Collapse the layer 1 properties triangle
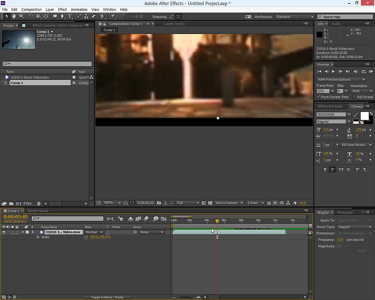 [x=23, y=232]
